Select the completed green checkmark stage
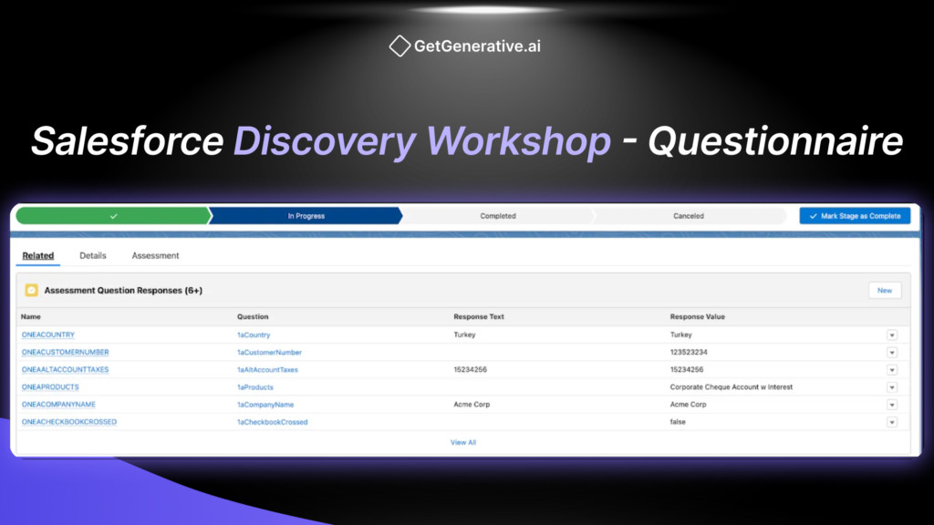This screenshot has height=525, width=934. click(x=113, y=216)
